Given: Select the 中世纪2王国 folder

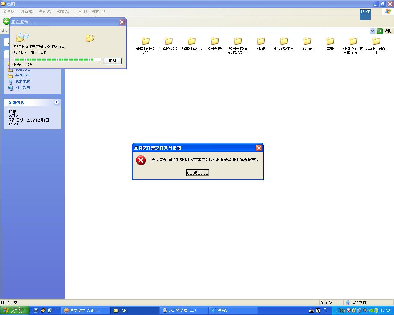Looking at the screenshot, I should pyautogui.click(x=284, y=41).
